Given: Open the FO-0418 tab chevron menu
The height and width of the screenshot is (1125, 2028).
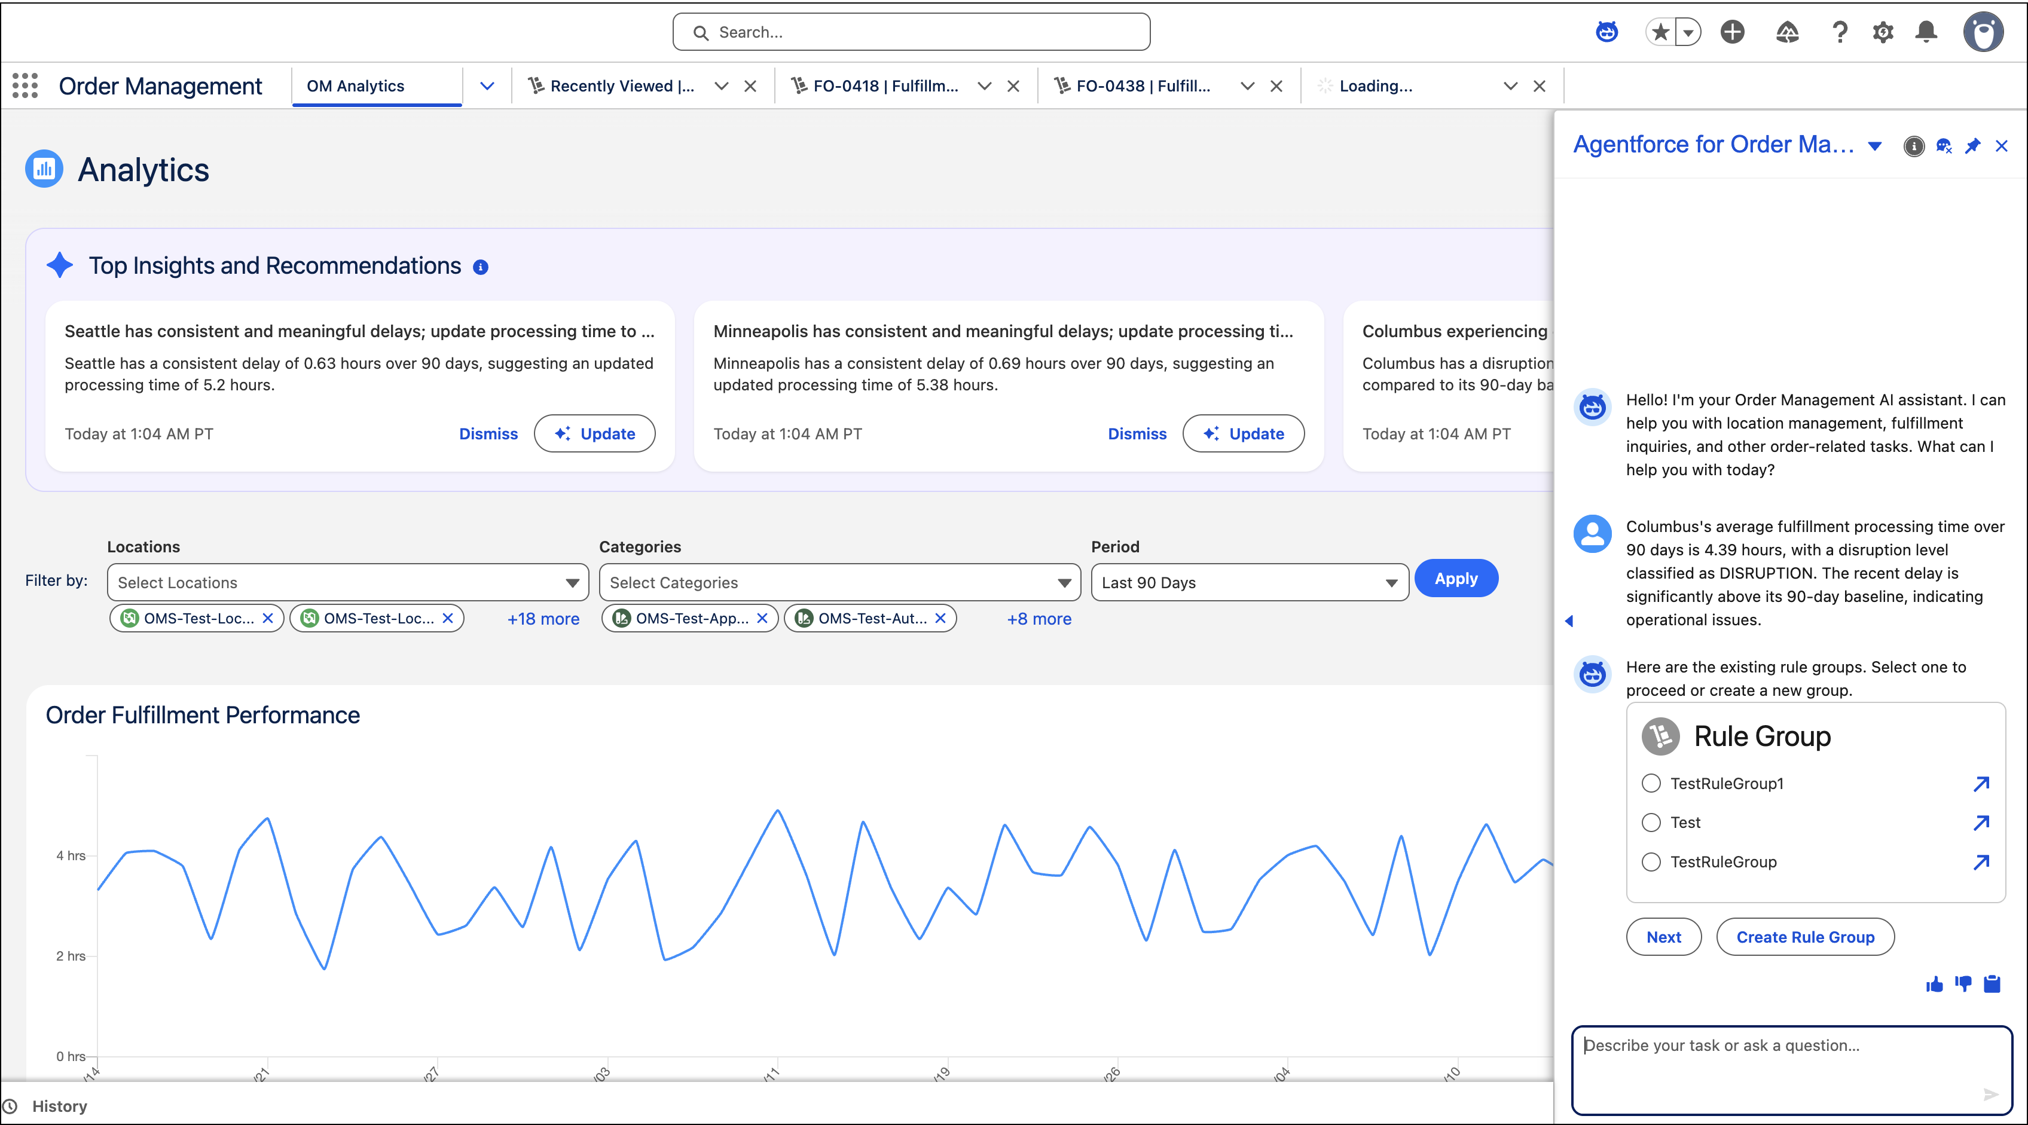Looking at the screenshot, I should 984,86.
